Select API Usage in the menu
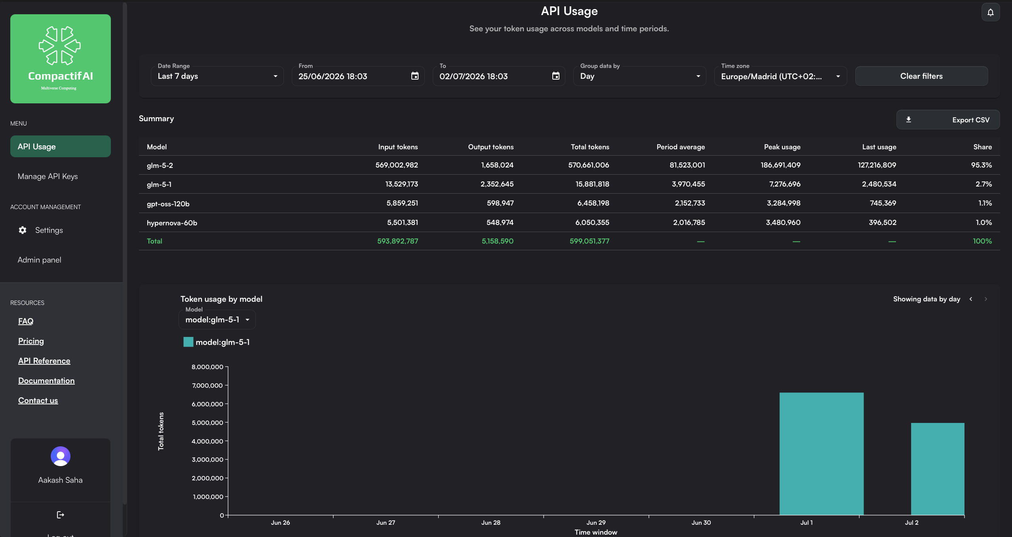Image resolution: width=1012 pixels, height=537 pixels. point(60,147)
